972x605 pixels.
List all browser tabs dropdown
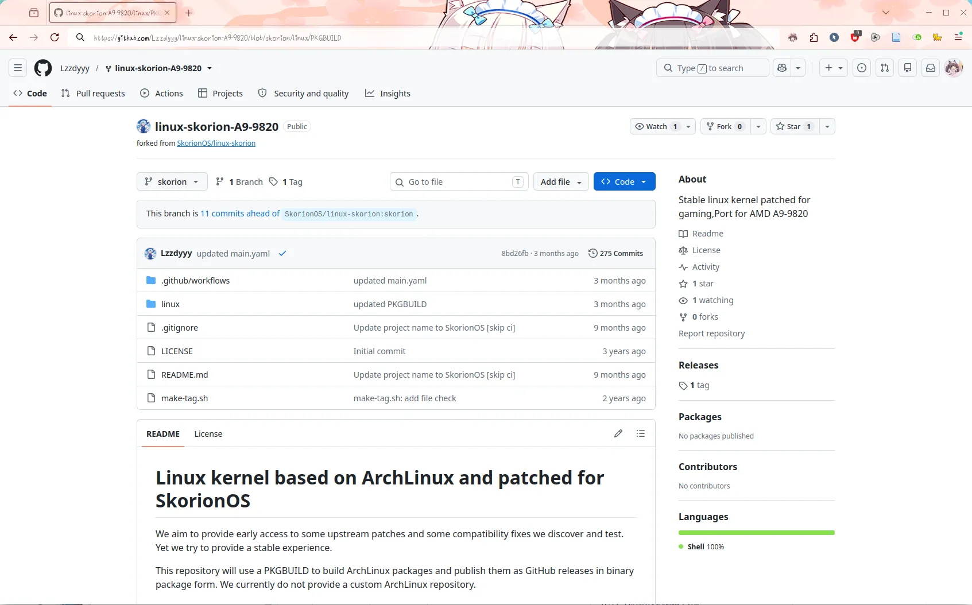886,13
